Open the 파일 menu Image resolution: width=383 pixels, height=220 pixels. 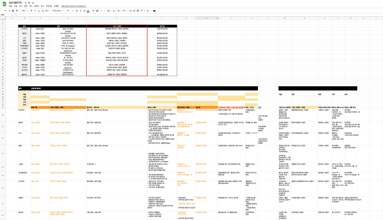coord(10,6)
